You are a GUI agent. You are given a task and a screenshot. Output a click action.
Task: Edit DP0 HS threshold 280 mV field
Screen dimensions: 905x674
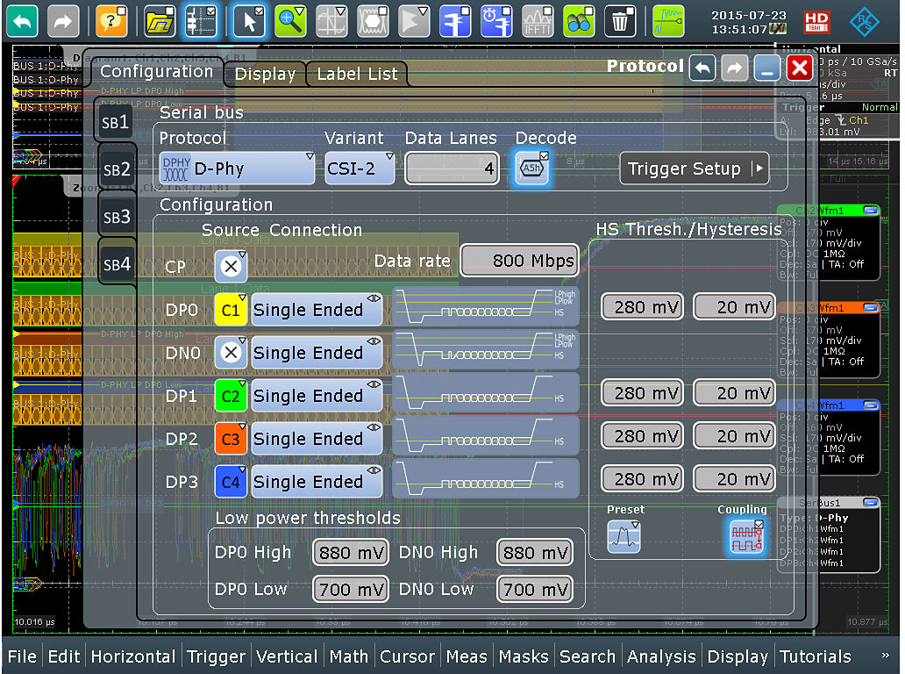[643, 306]
